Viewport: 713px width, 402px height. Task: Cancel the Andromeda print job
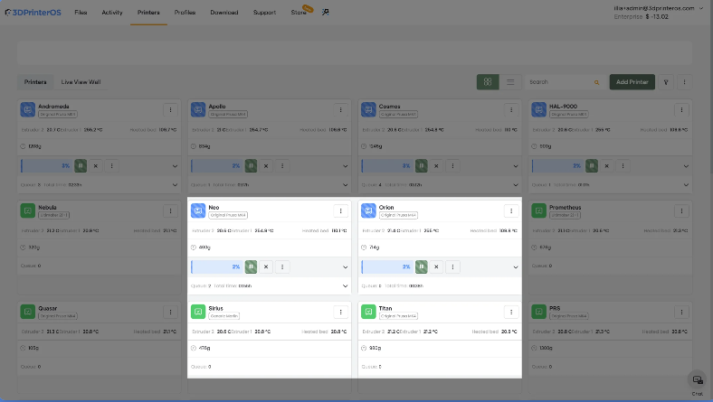96,166
